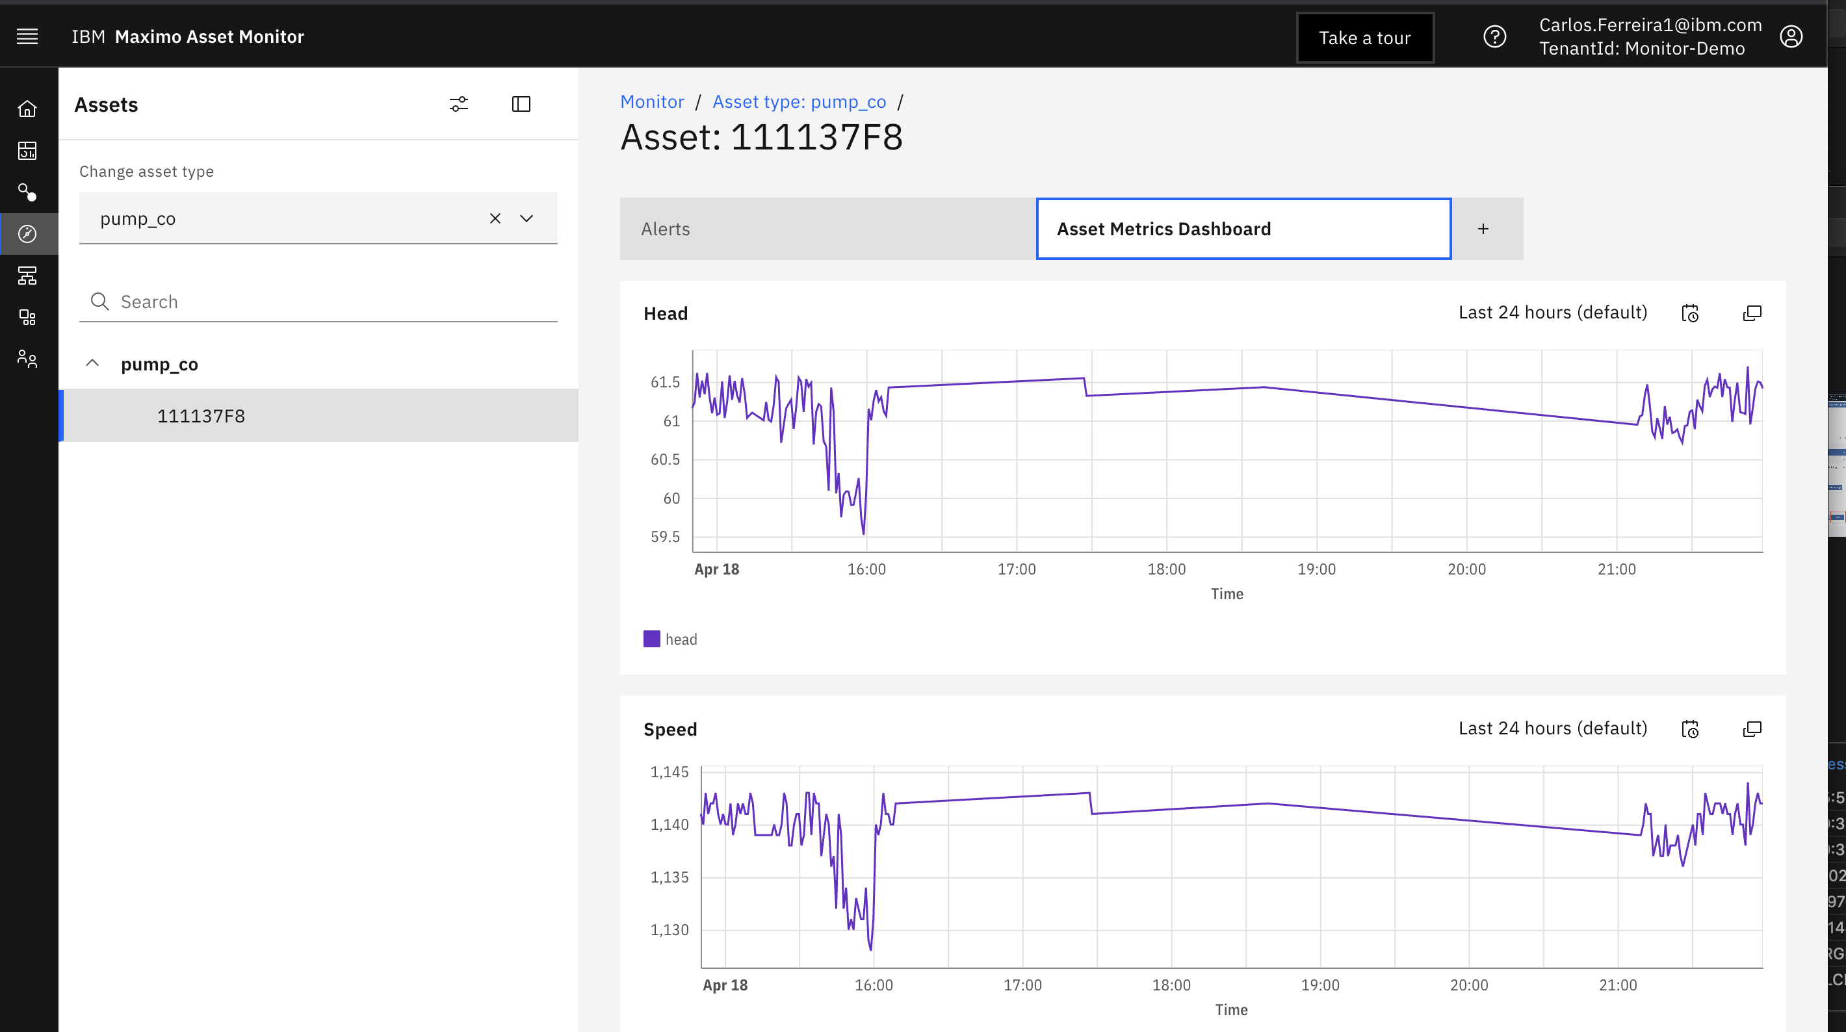The image size is (1846, 1032).
Task: Toggle the head legend color swatch
Action: [651, 639]
